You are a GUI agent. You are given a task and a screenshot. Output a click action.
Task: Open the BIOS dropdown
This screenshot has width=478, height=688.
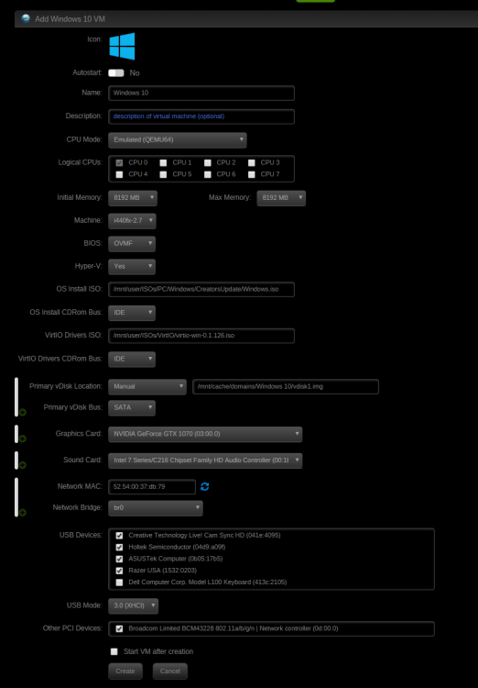[x=132, y=243]
